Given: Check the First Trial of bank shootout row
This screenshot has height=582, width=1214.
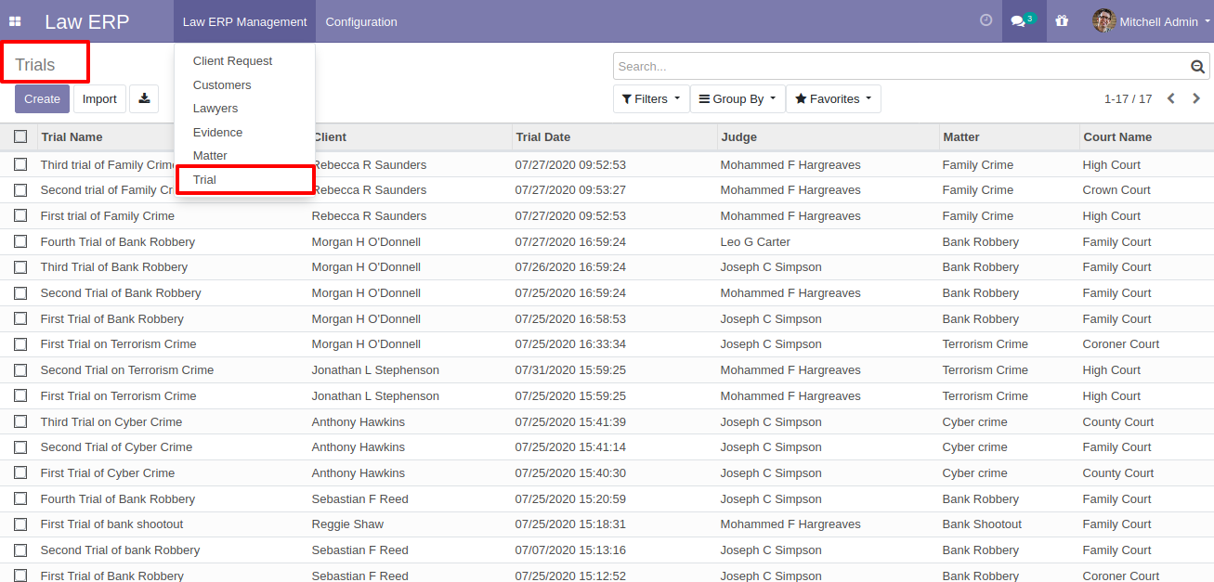Looking at the screenshot, I should 20,524.
